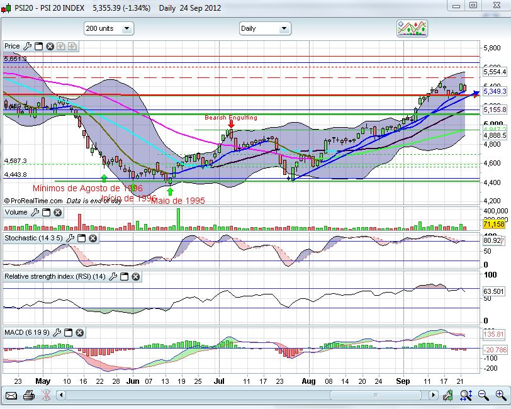511x409 pixels.
Task: Click the yellow 71,158 volume value
Action: click(x=494, y=224)
